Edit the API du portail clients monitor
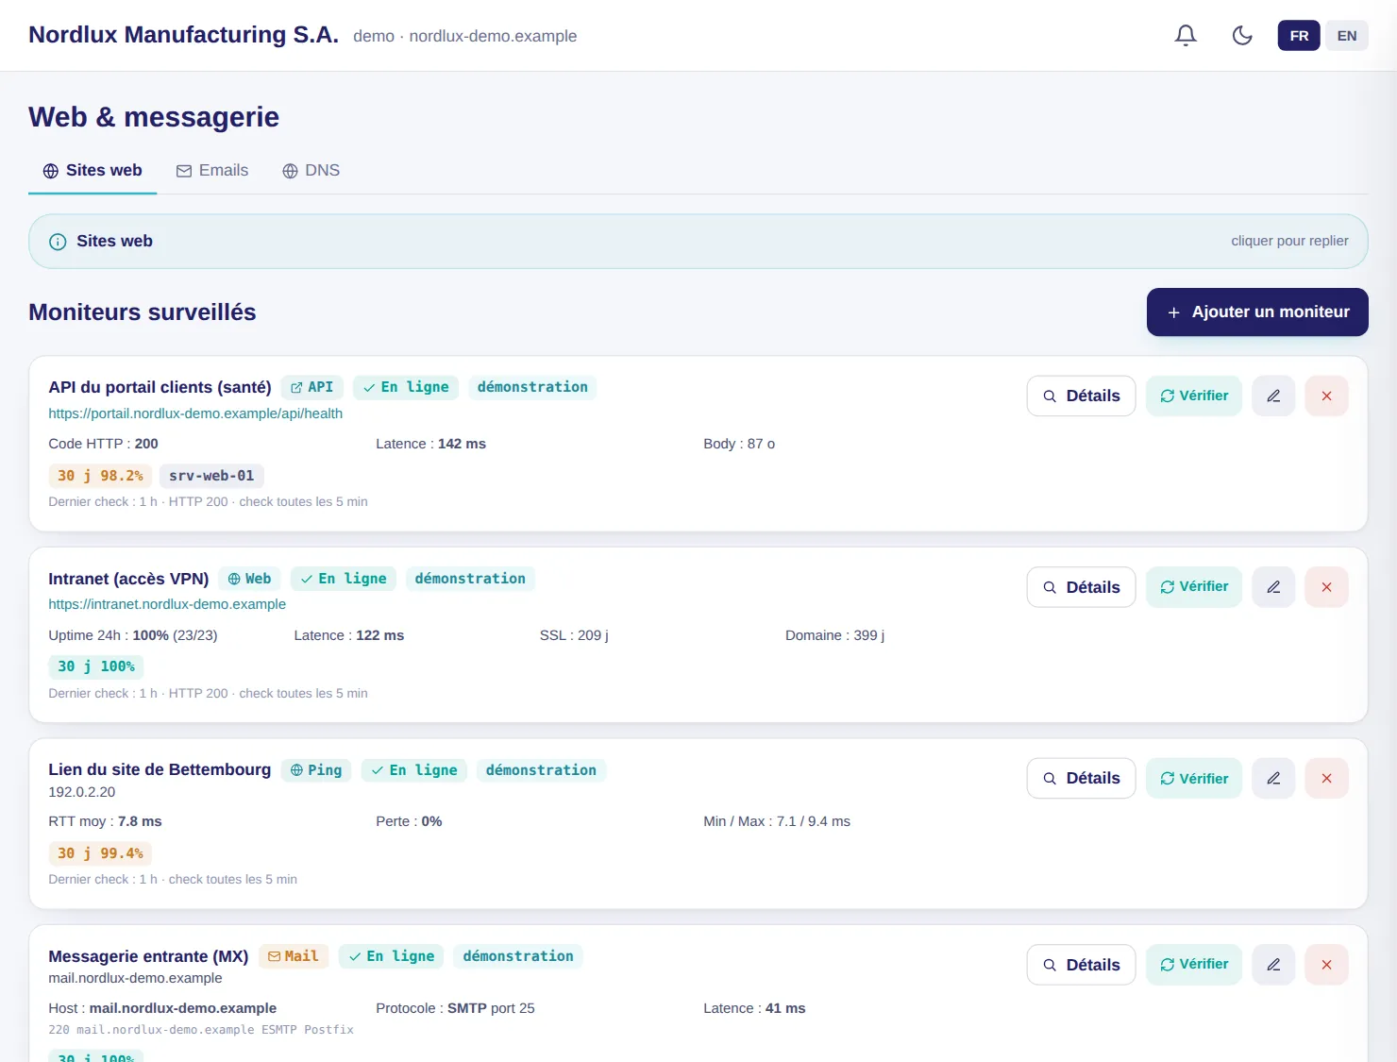Image resolution: width=1397 pixels, height=1062 pixels. click(1273, 396)
